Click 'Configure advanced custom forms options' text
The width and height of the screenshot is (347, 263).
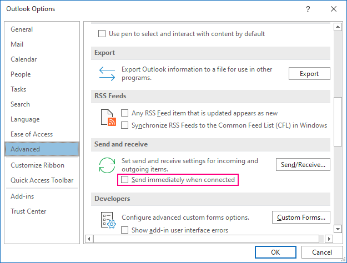click(185, 218)
